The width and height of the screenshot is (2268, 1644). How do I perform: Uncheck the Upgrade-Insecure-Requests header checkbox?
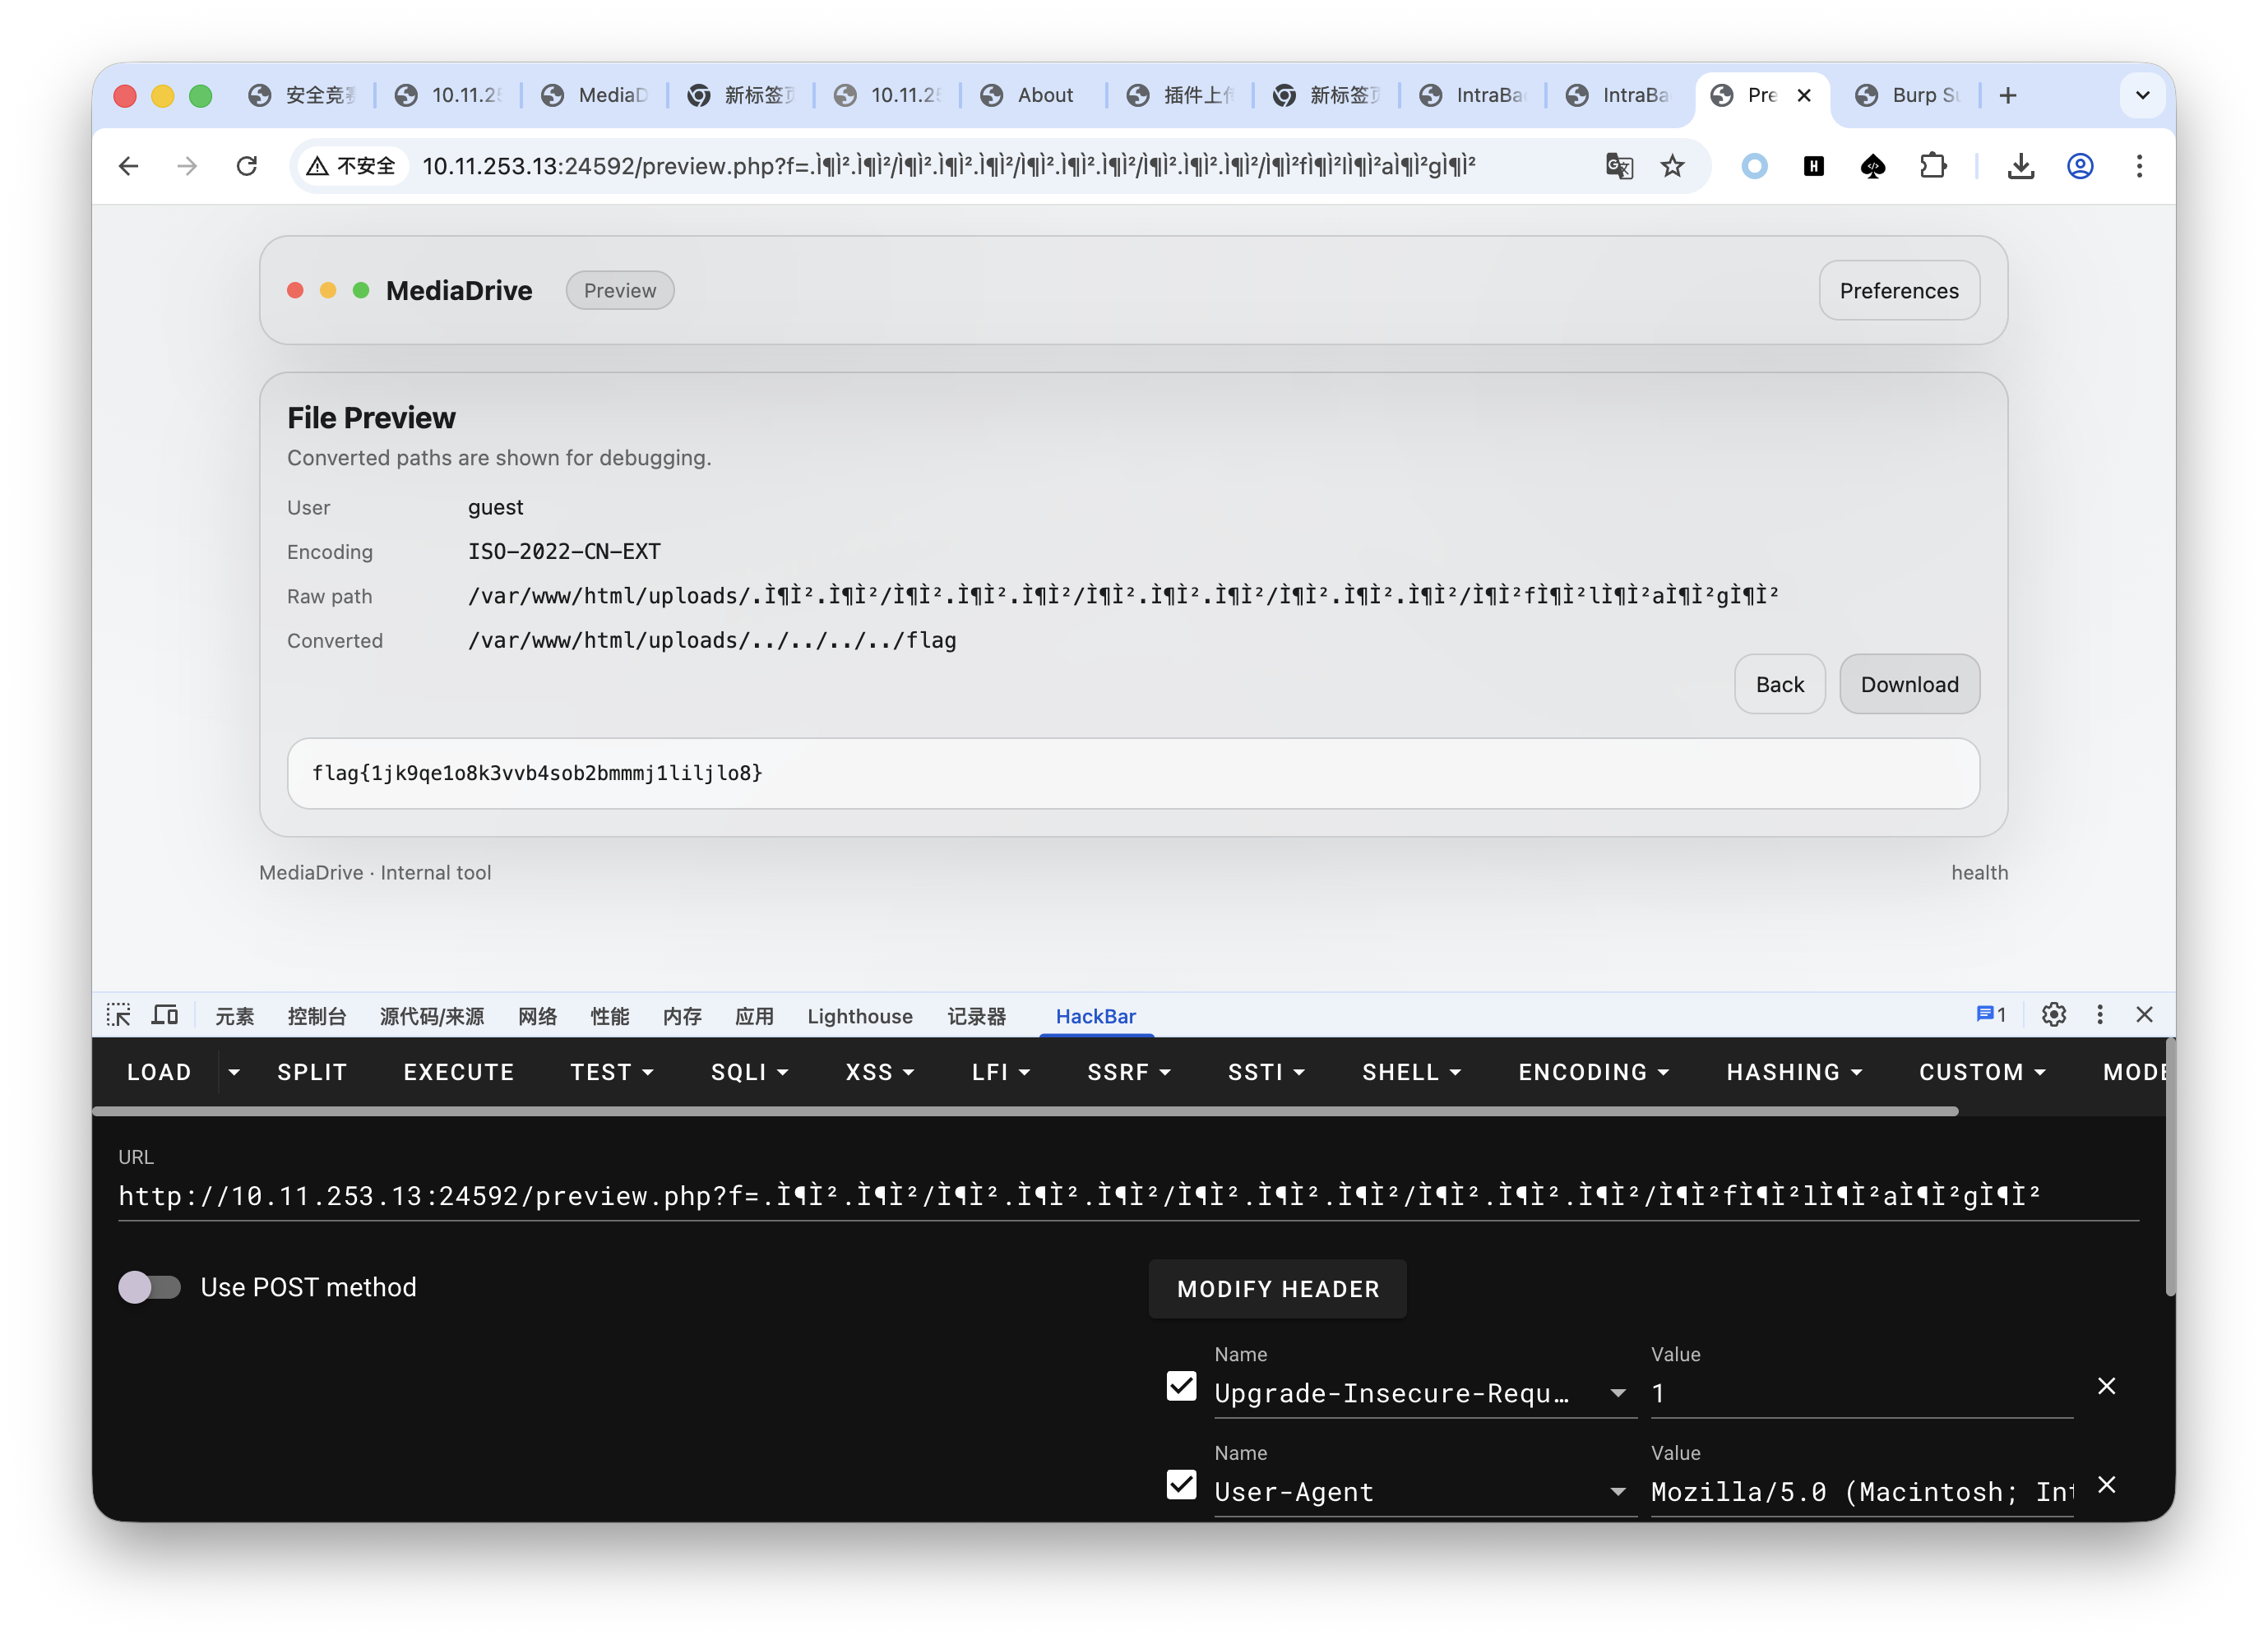pyautogui.click(x=1181, y=1386)
